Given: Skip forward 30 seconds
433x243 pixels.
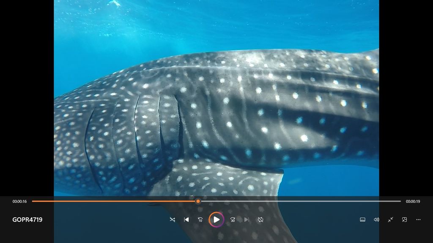Looking at the screenshot, I should point(233,219).
